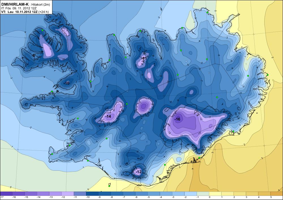Click the DMI/HIRLAM-K title text
283x200 pixels.
[15, 4]
